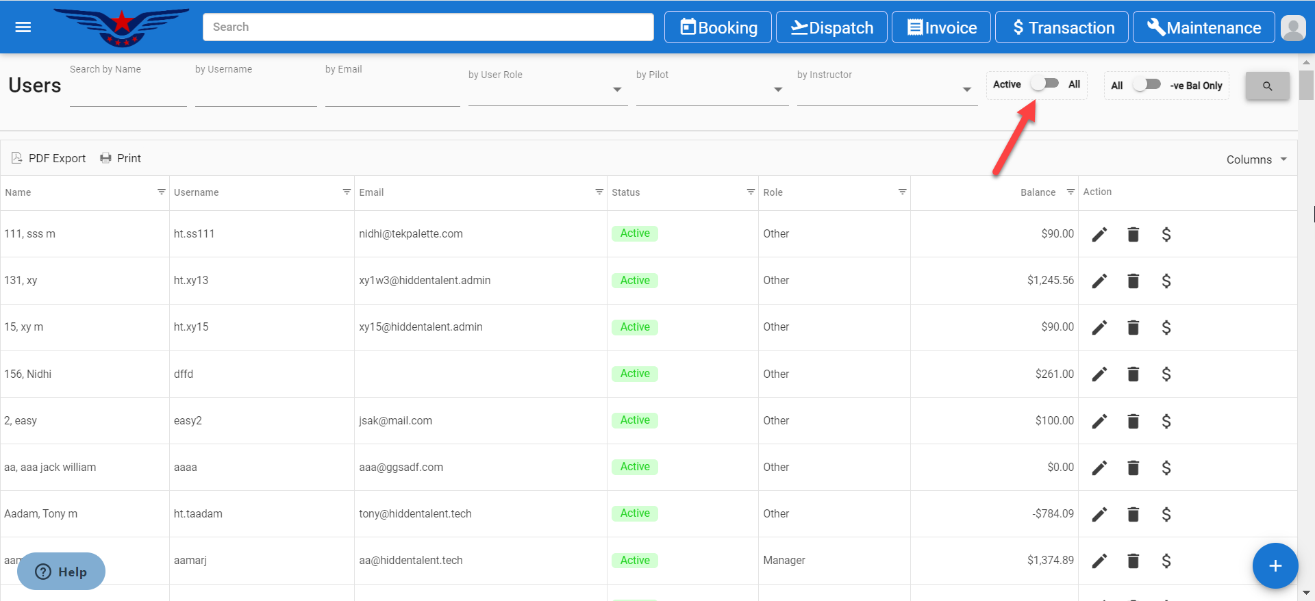Open the Maintenance section
1315x601 pixels.
[1203, 27]
